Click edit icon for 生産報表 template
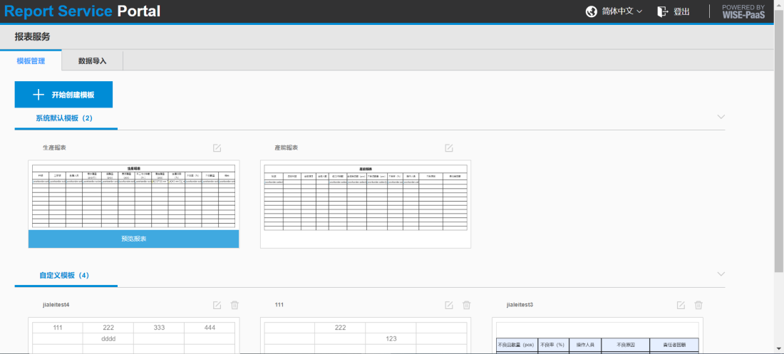This screenshot has height=354, width=784. pos(217,148)
